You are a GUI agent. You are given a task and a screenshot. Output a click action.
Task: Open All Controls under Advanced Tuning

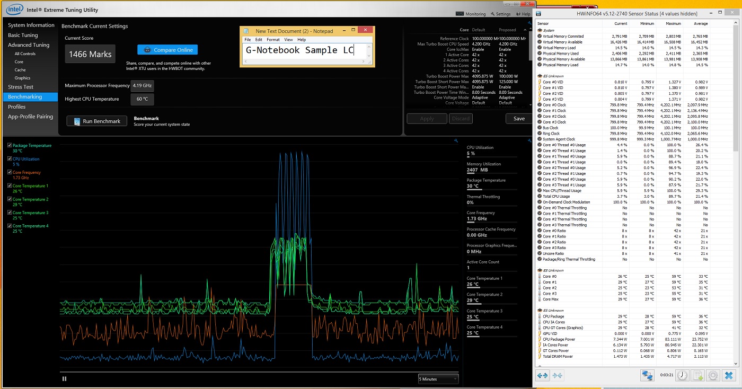[25, 54]
